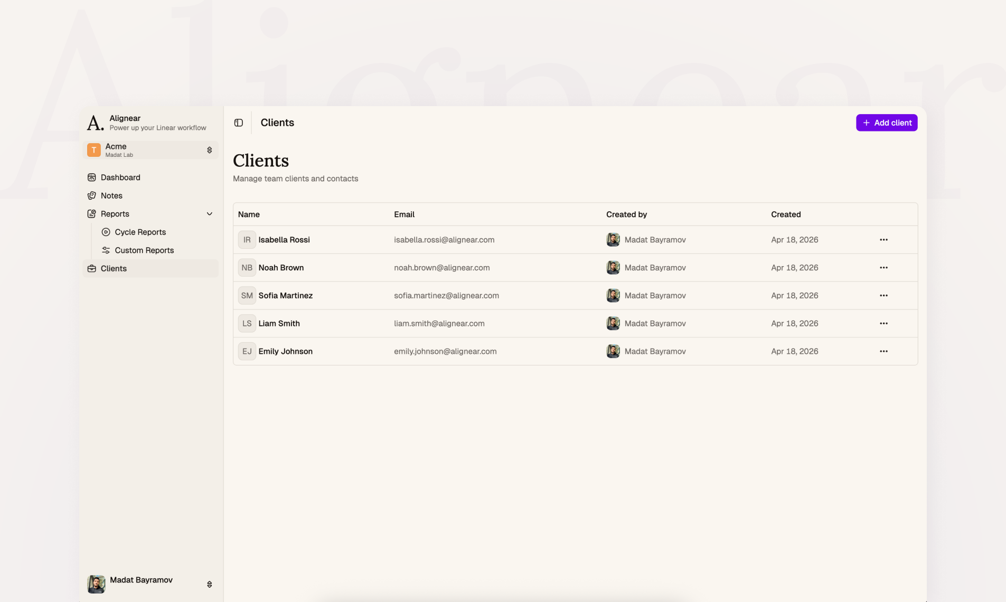The width and height of the screenshot is (1006, 602).
Task: Click the Name column header
Action: click(x=249, y=214)
